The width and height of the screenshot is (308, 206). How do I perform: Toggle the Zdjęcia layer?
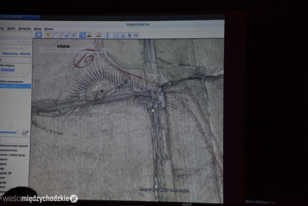(x=3, y=164)
